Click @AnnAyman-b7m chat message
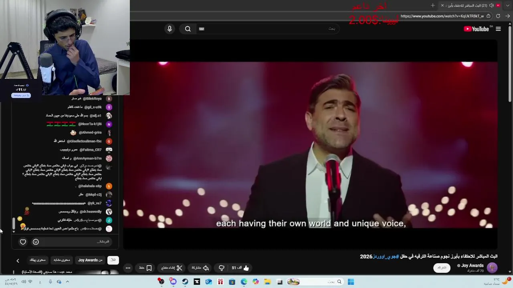This screenshot has height=288, width=513. pyautogui.click(x=87, y=158)
